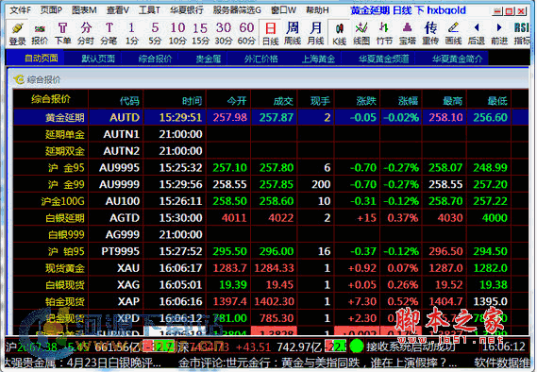This screenshot has height=372, width=537.
Task: Click the 前进 forward arrow icon
Action: pos(499,34)
